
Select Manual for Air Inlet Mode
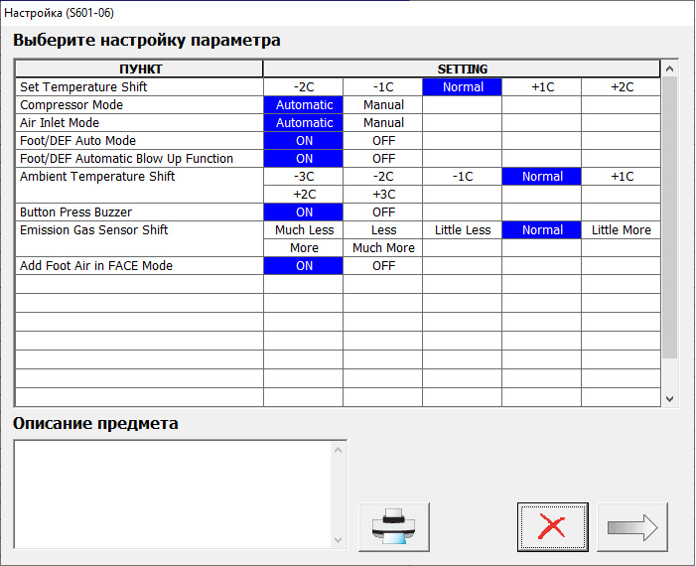(383, 122)
